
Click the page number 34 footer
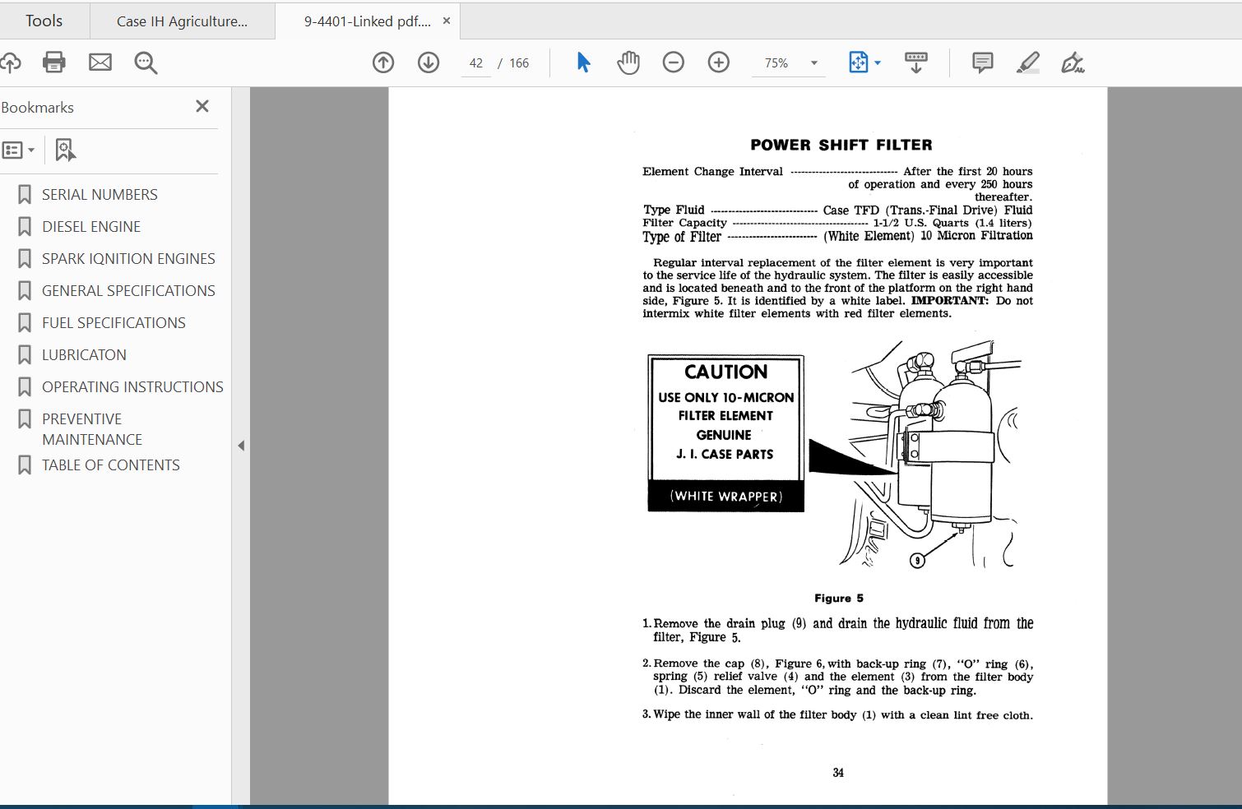(x=838, y=773)
